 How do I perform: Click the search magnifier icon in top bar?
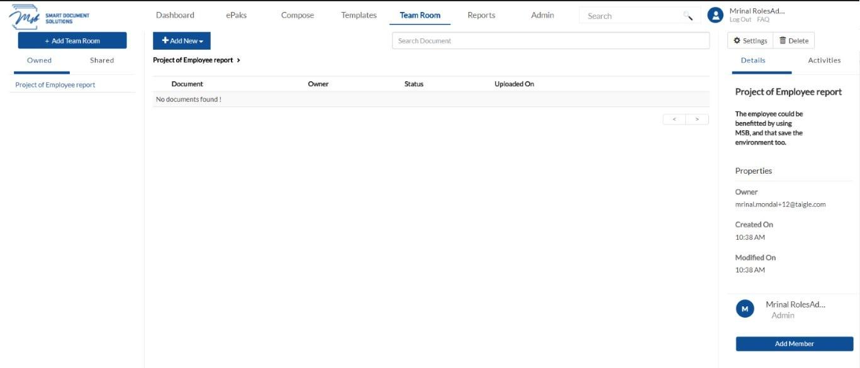coord(688,16)
